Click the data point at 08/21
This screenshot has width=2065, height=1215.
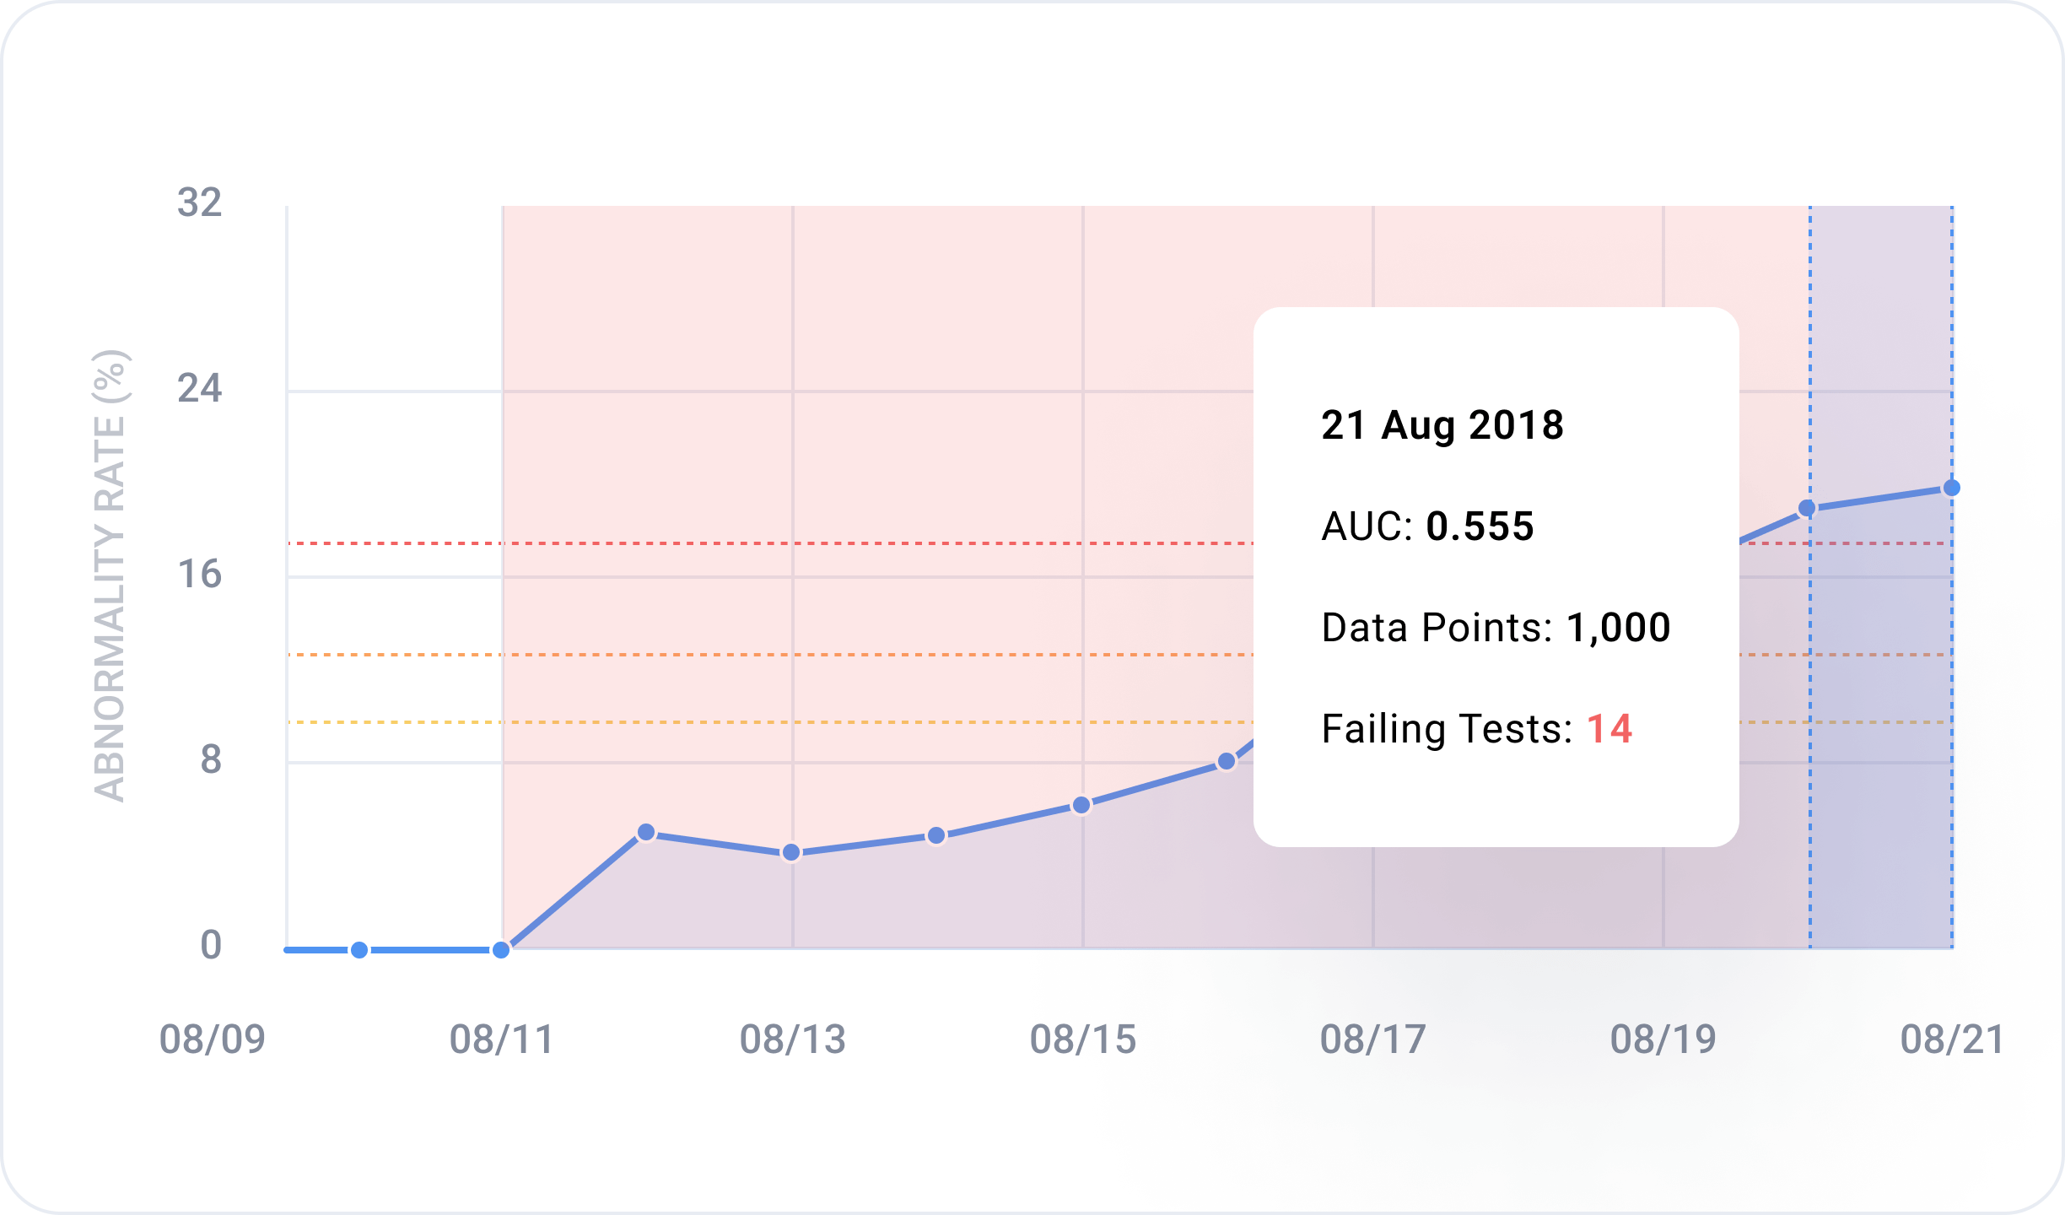coord(1951,488)
